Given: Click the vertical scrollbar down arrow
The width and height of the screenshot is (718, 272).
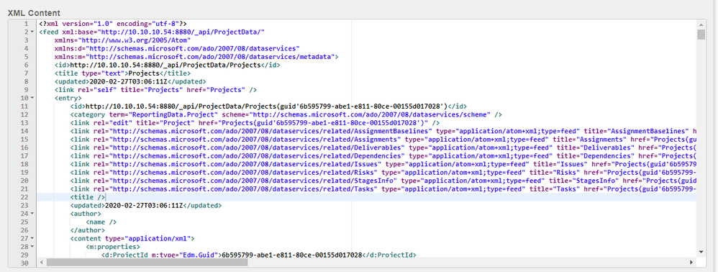Looking at the screenshot, I should pyautogui.click(x=701, y=251).
